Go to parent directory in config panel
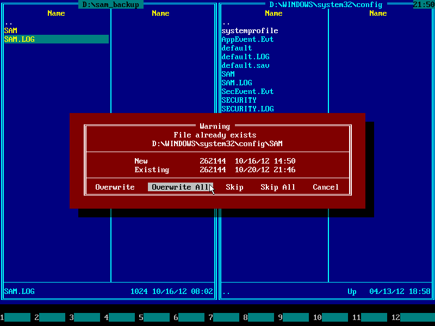Image resolution: width=435 pixels, height=326 pixels. 226,22
